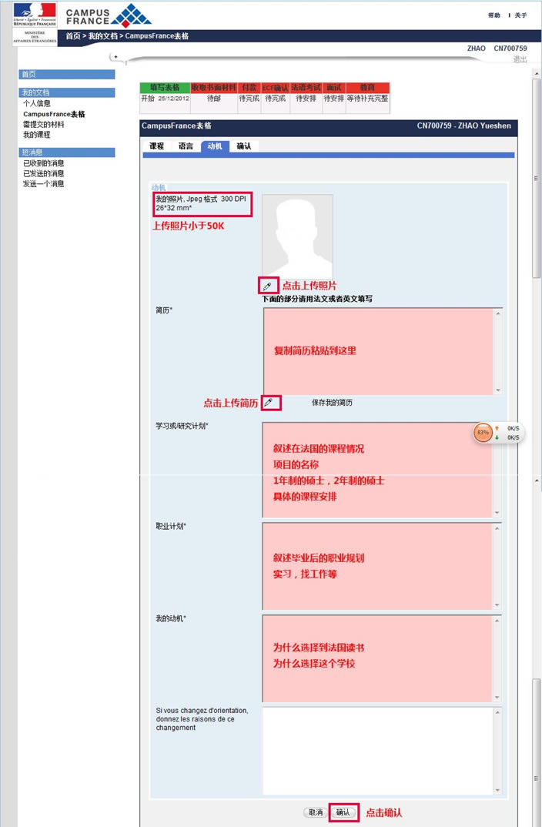The image size is (542, 827).
Task: Open 需提交的材料 in the sidebar
Action: tap(43, 125)
